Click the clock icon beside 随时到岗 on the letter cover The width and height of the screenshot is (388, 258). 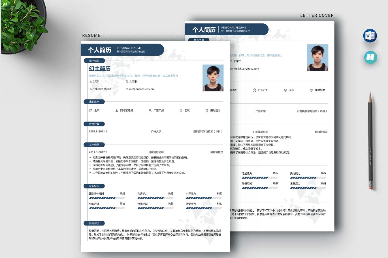[311, 90]
